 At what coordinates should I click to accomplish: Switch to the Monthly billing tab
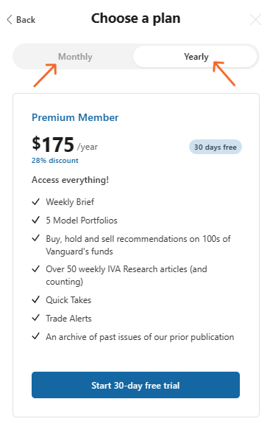coord(75,57)
